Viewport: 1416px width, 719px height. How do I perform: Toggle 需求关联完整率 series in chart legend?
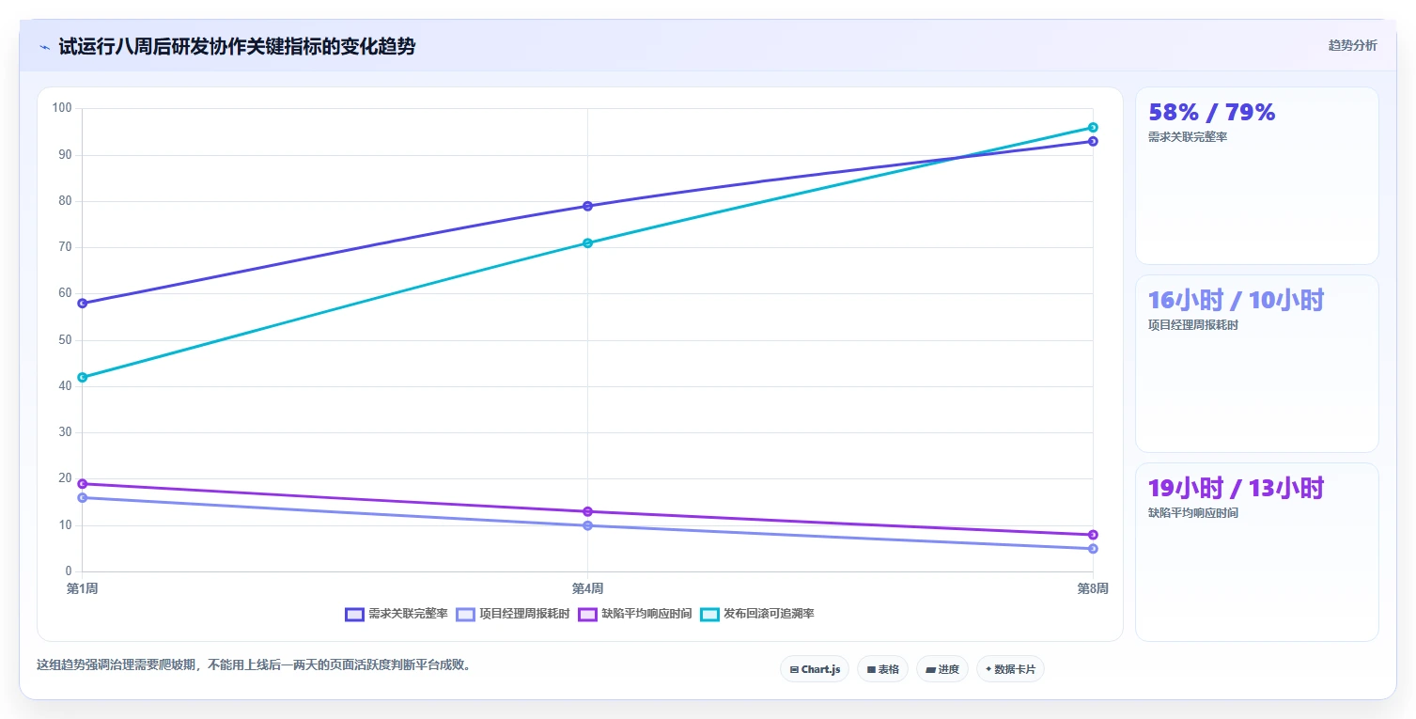click(x=397, y=614)
